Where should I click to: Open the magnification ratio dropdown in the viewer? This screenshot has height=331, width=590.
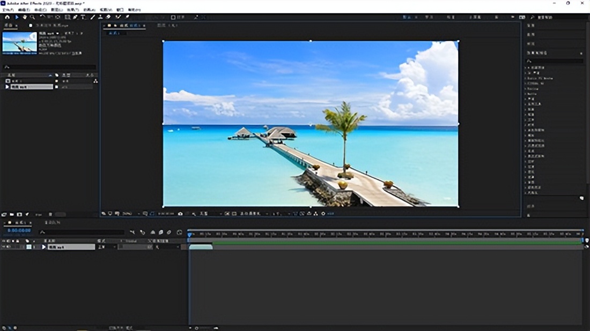[x=129, y=214]
